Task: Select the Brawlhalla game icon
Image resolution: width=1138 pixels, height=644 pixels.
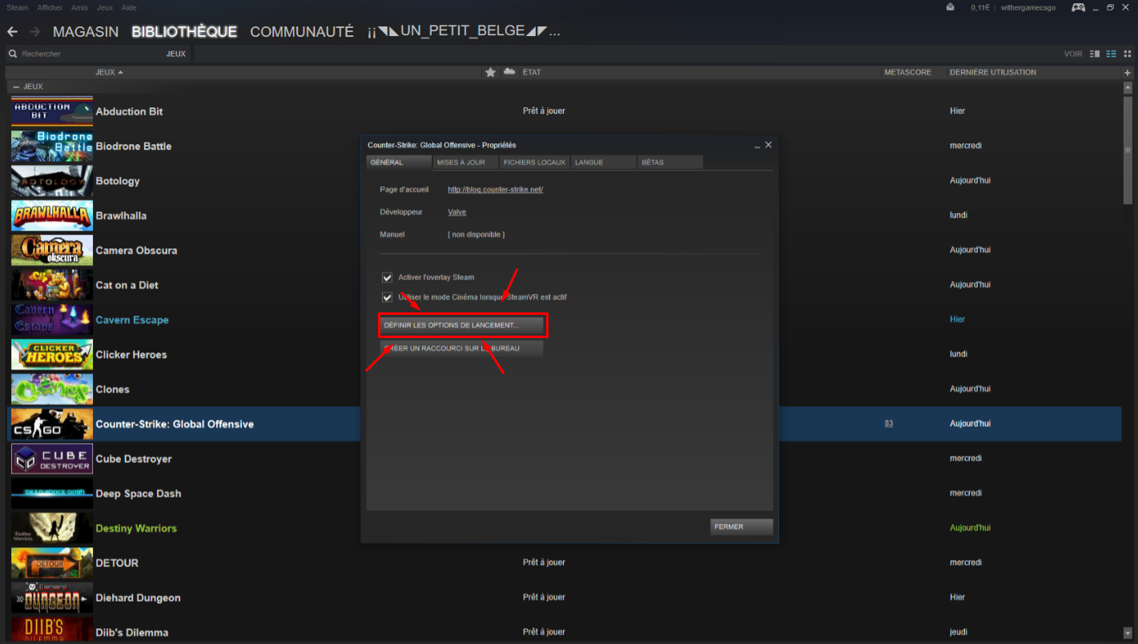Action: [52, 215]
